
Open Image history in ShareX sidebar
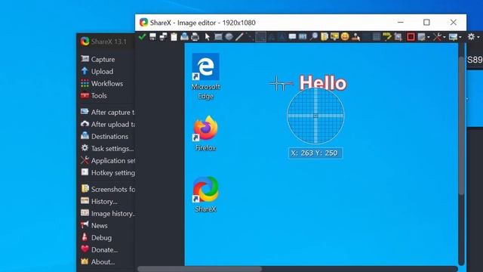pos(107,213)
